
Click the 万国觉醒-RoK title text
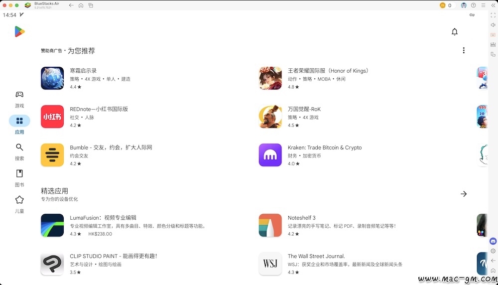click(x=304, y=109)
